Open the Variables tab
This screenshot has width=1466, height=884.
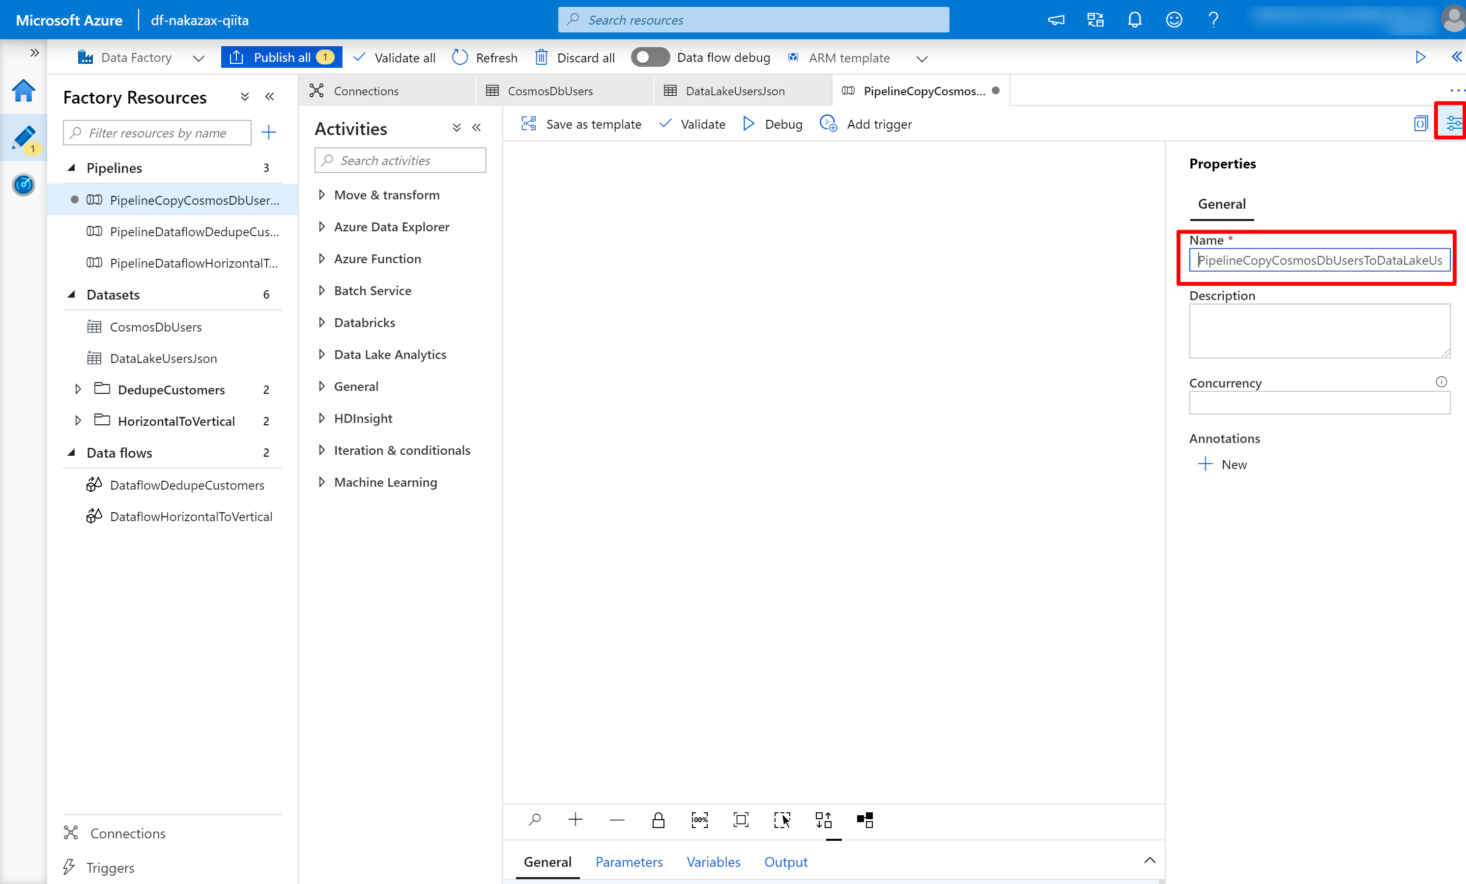click(714, 862)
